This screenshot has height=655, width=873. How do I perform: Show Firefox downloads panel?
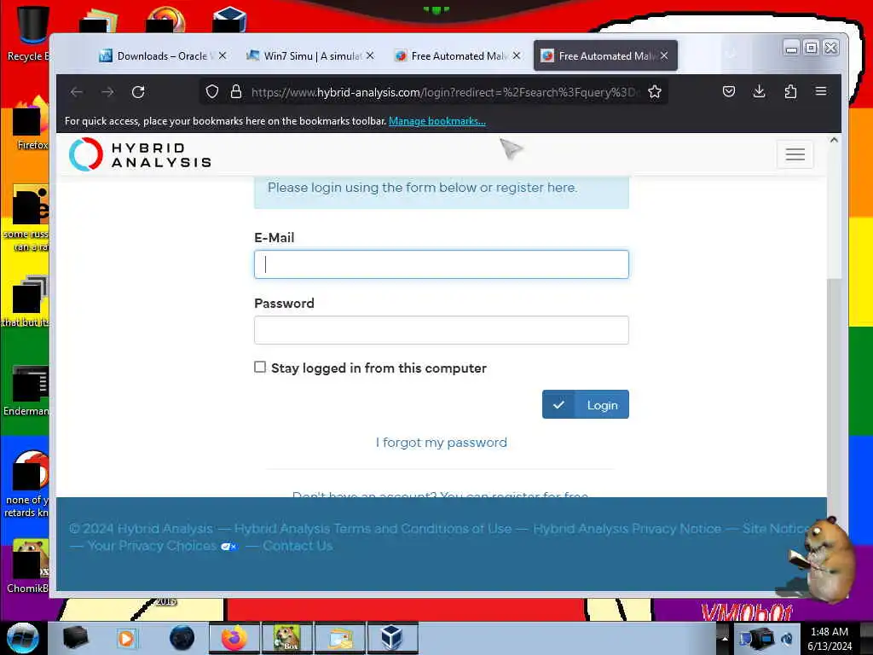click(759, 91)
